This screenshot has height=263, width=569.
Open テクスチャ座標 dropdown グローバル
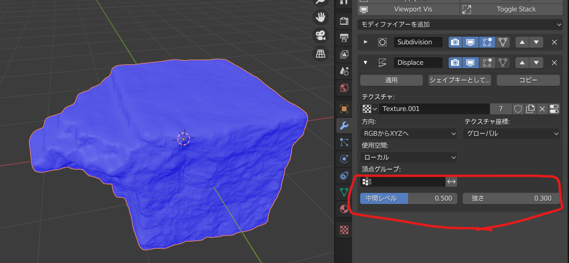(511, 133)
